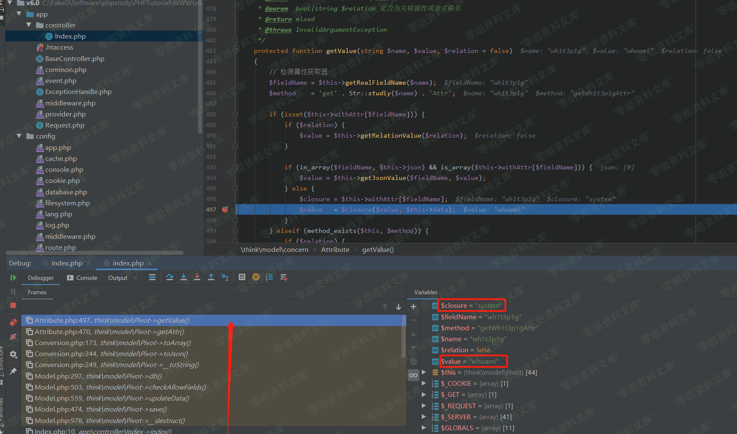Screen dimensions: 737x434
Task: Click the Step Into debugger icon
Action: 184,277
